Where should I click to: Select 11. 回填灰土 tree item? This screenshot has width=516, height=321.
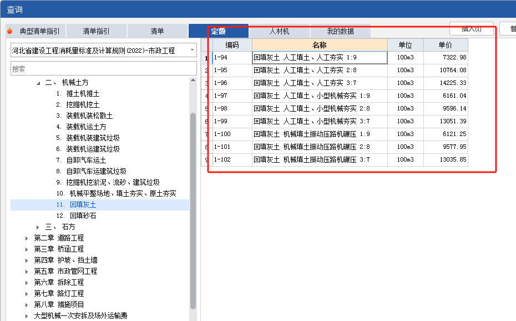[100, 205]
